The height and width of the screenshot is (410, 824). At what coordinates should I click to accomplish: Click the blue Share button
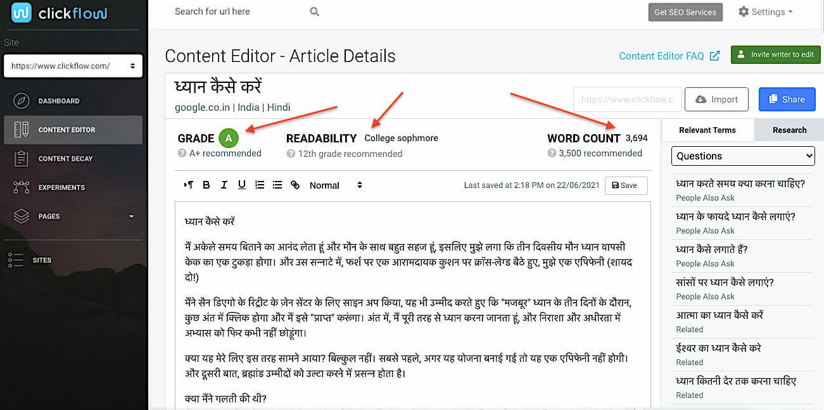coord(787,99)
